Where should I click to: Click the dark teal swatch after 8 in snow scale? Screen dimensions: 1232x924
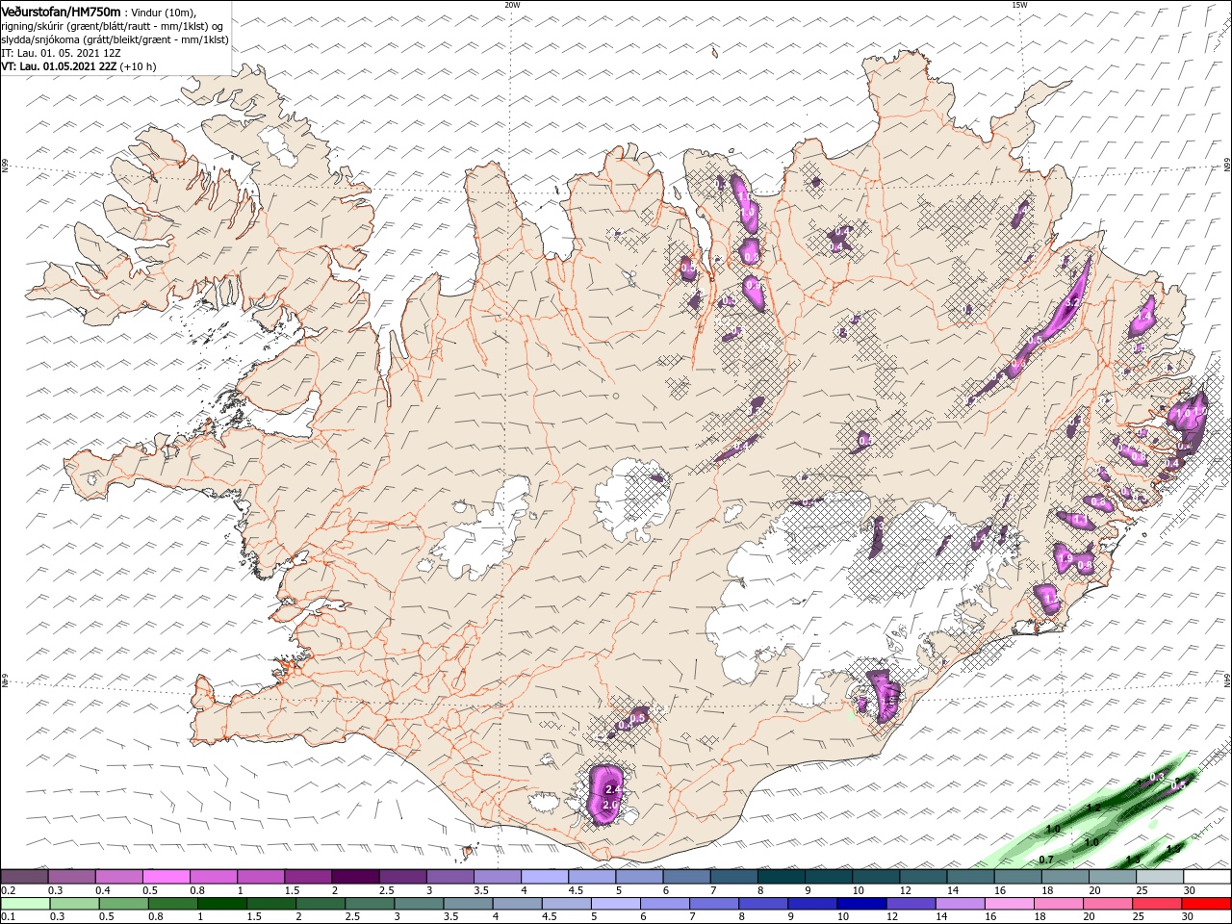coord(781,877)
